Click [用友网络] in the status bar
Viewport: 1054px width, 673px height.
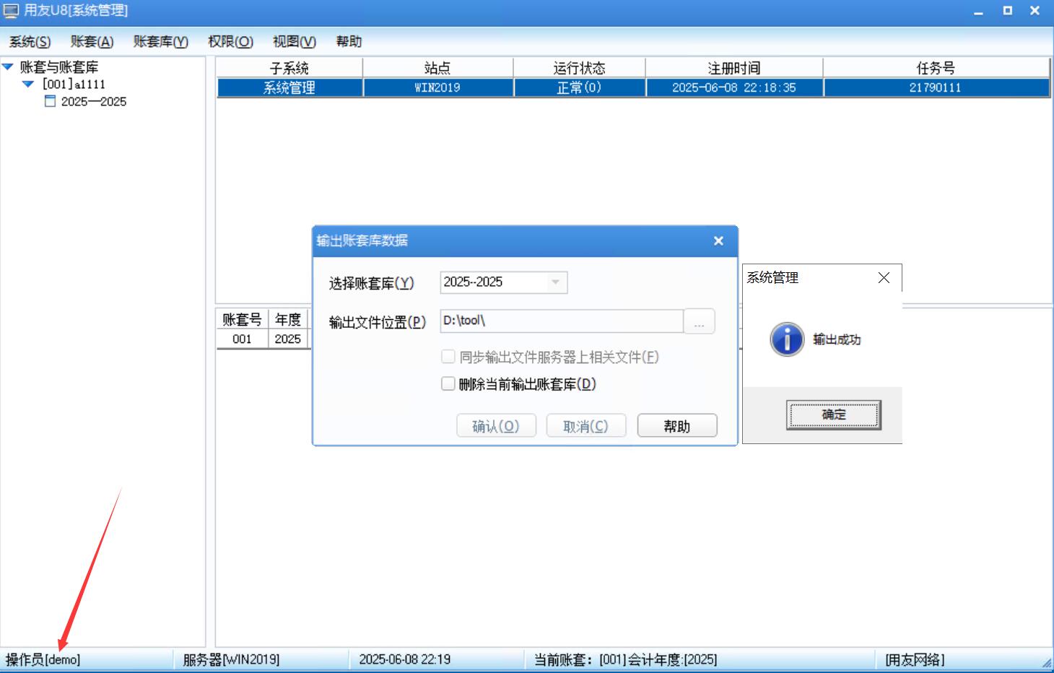coord(915,659)
